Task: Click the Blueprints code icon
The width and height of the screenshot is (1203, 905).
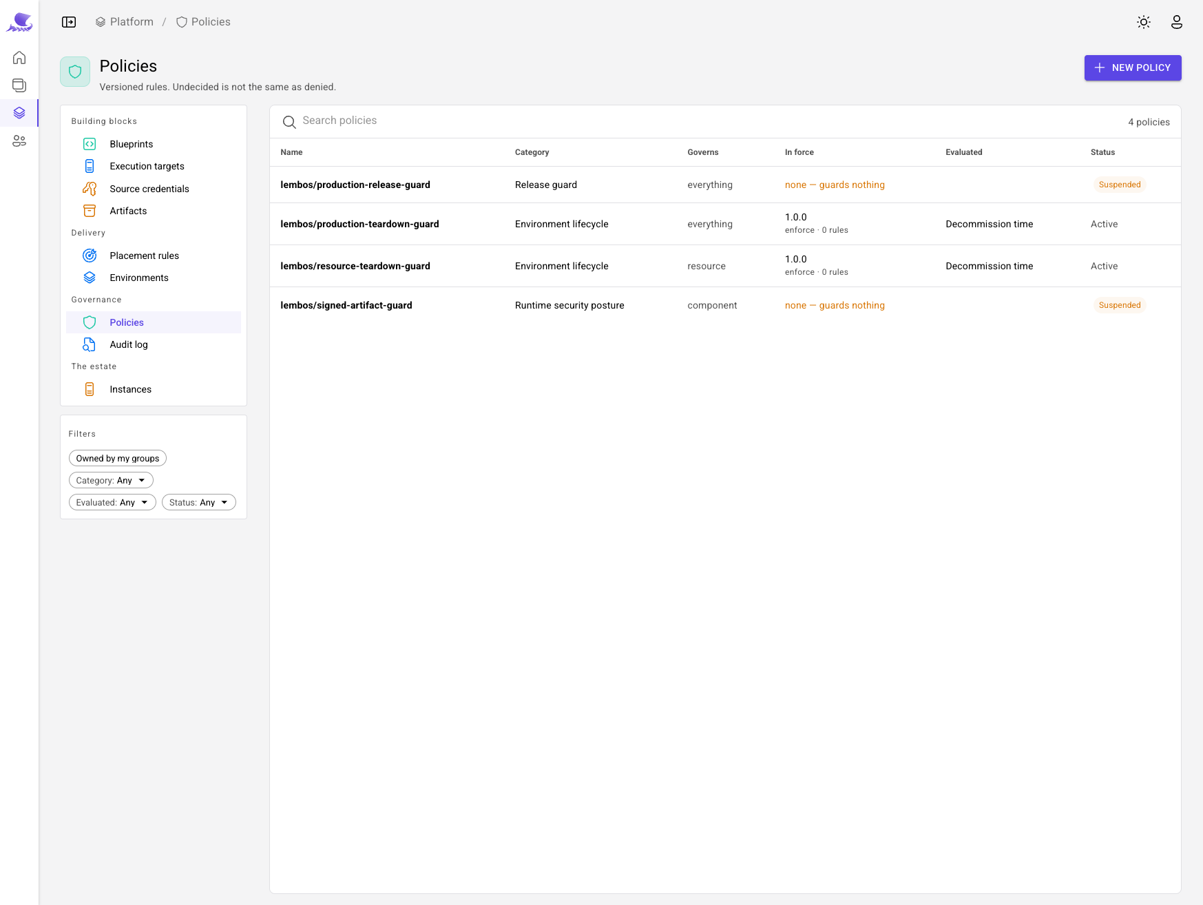Action: pyautogui.click(x=90, y=144)
